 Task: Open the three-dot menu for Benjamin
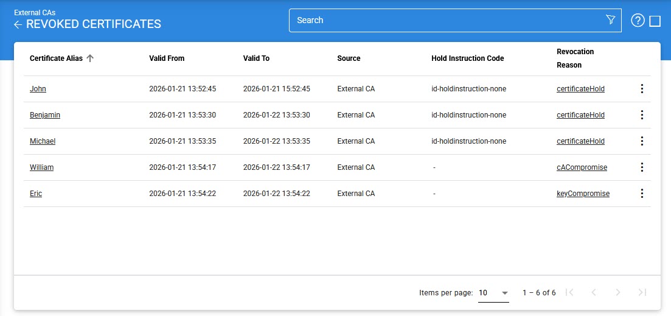pyautogui.click(x=641, y=115)
